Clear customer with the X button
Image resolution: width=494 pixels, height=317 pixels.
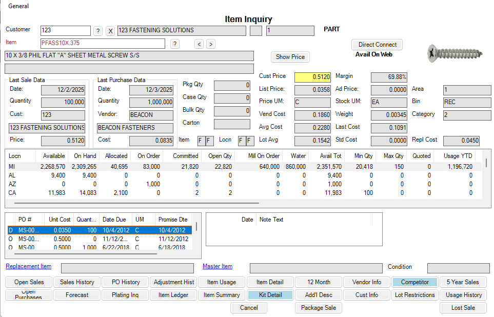[x=110, y=31]
